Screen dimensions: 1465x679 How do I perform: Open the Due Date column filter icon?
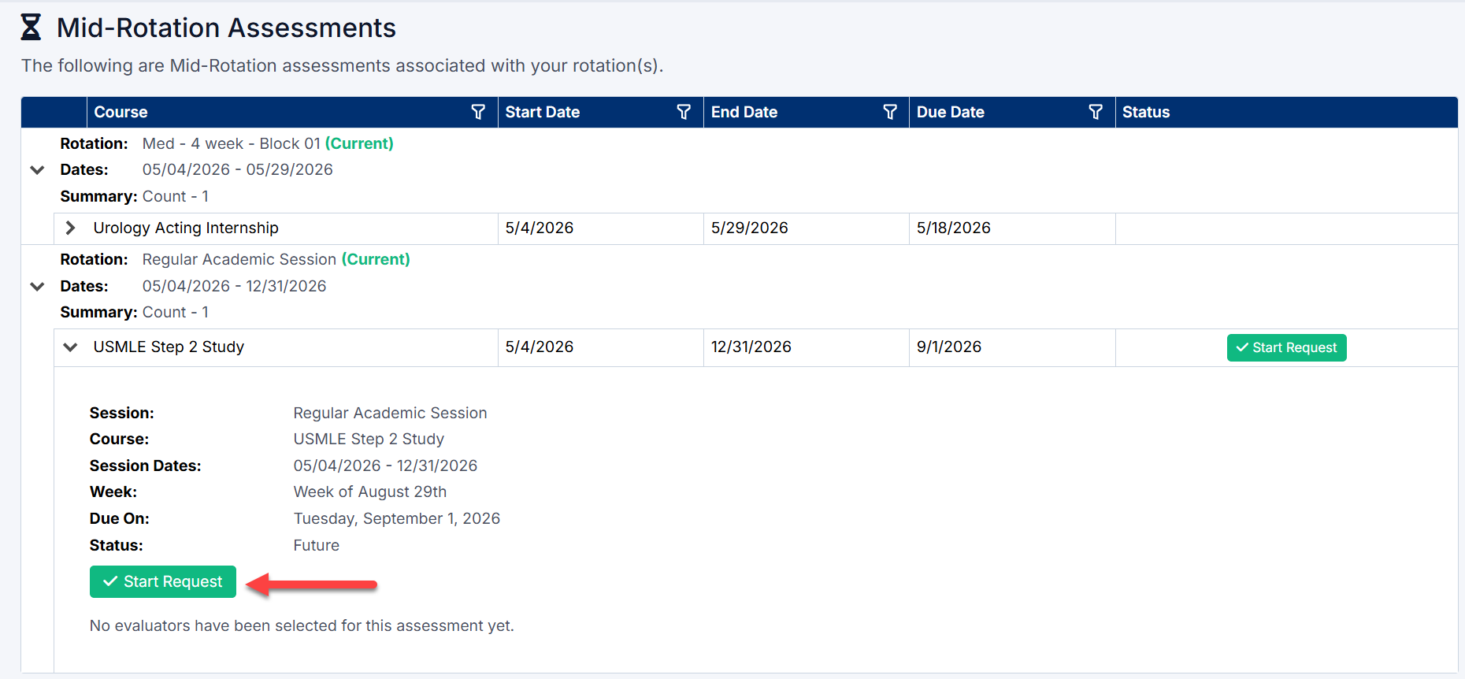(x=1096, y=112)
